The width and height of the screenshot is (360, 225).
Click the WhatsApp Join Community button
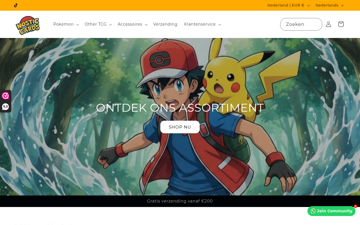(x=331, y=211)
